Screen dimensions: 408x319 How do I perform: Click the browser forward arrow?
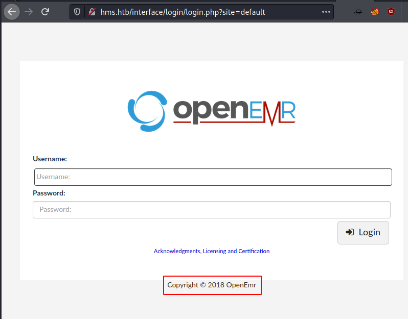(x=29, y=12)
